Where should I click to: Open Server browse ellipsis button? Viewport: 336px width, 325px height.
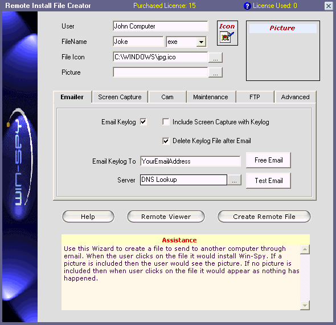coord(234,180)
